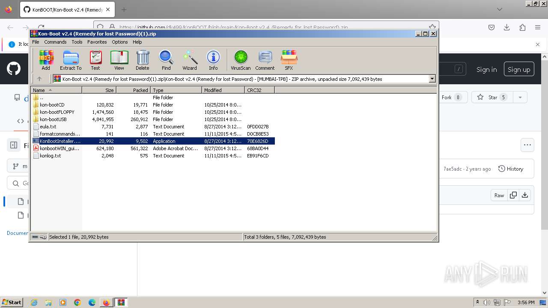Image resolution: width=548 pixels, height=308 pixels.
Task: Sort by Modified column header
Action: click(223, 90)
